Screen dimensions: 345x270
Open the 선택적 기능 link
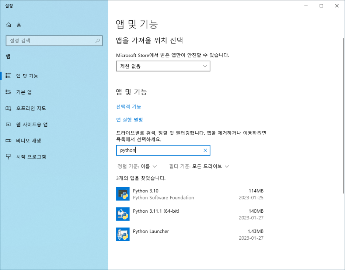tap(129, 107)
